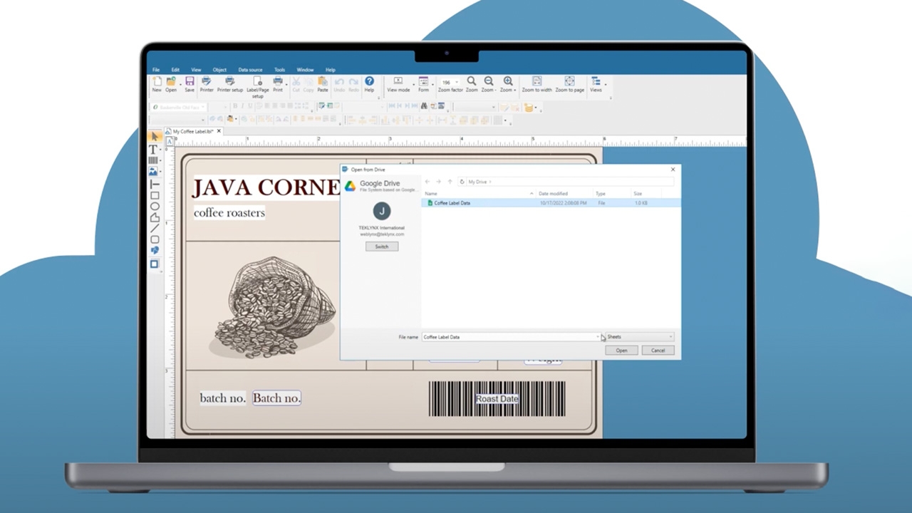Click the Switch account button
This screenshot has height=513, width=912.
pos(382,247)
